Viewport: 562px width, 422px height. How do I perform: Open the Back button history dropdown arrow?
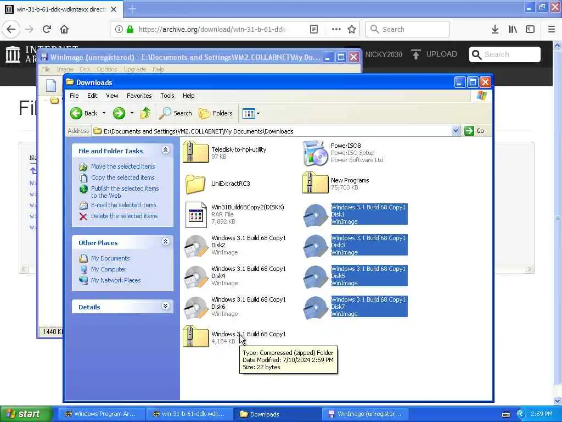(104, 113)
